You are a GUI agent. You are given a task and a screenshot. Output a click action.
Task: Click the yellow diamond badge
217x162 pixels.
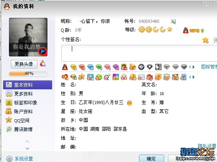tap(73, 67)
